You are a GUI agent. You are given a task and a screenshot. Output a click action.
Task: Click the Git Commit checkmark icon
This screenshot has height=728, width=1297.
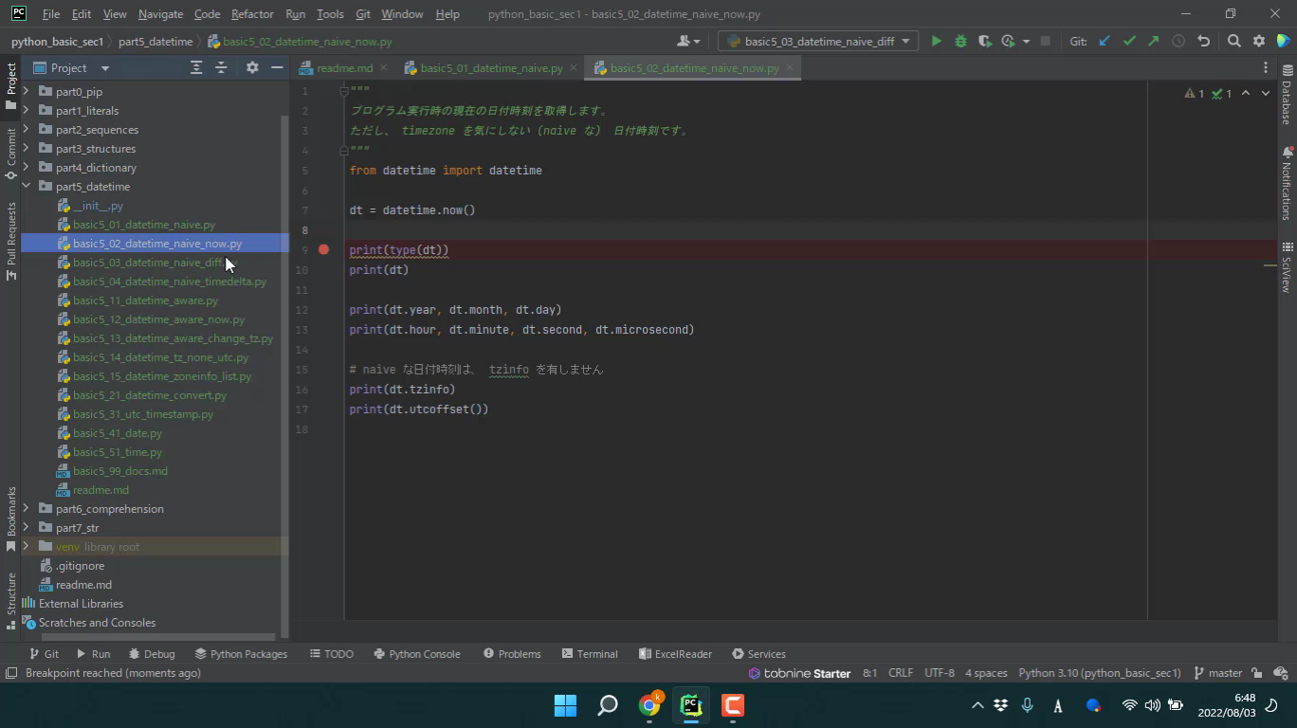tap(1129, 41)
